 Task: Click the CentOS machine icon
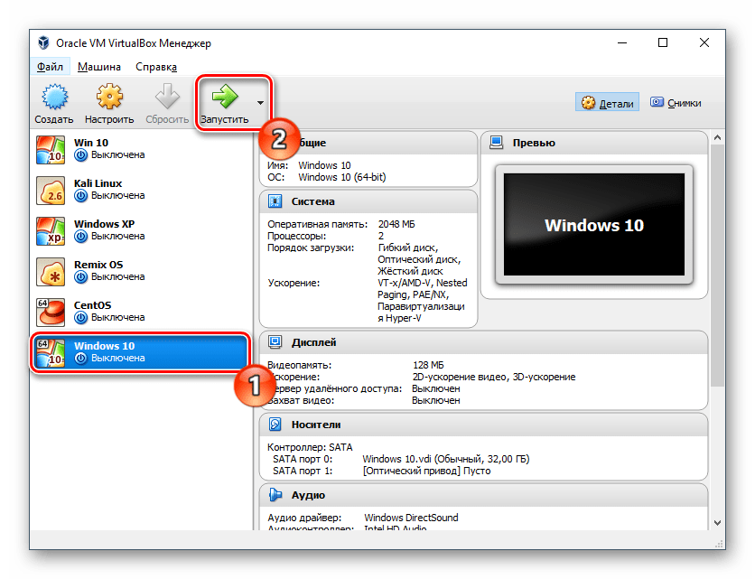pos(51,311)
